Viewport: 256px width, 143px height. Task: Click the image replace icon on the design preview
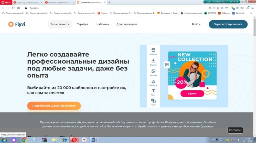(167, 65)
